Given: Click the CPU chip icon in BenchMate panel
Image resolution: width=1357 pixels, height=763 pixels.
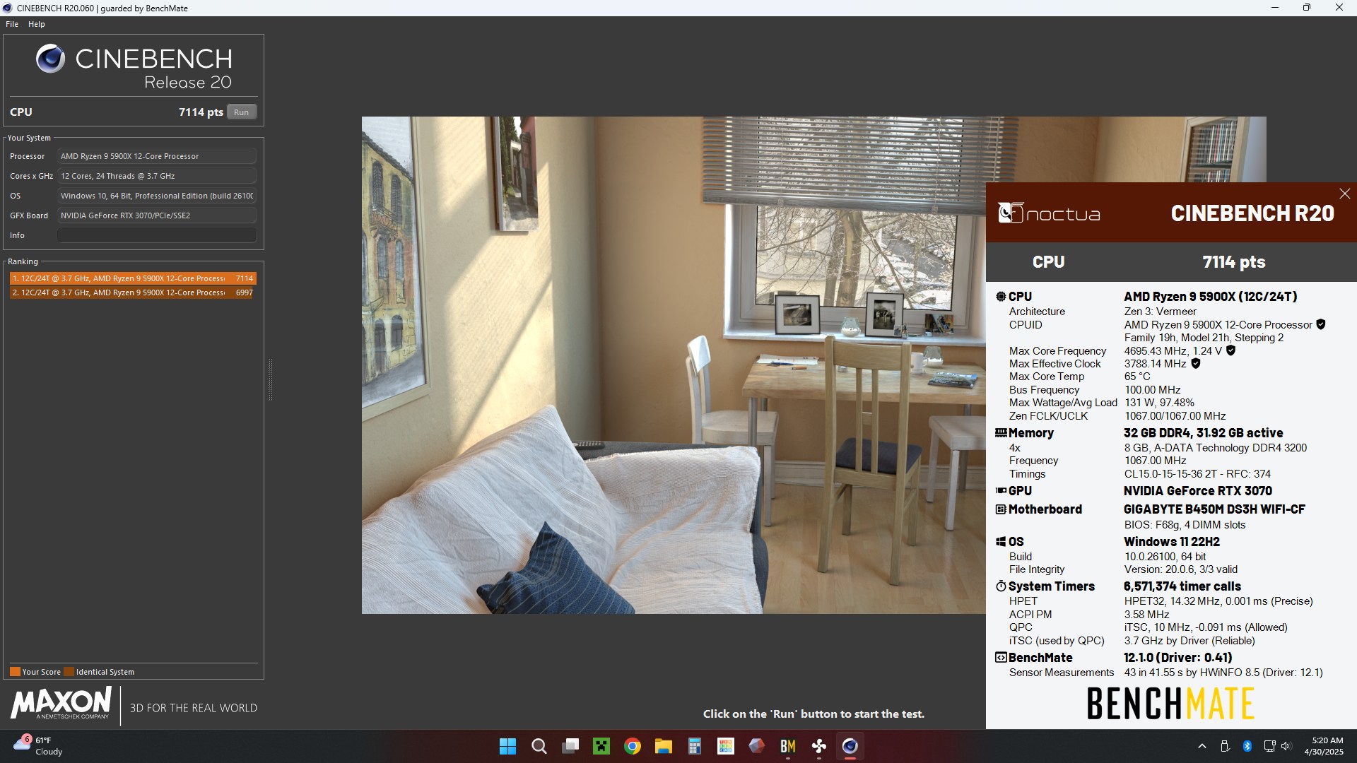Looking at the screenshot, I should (x=1001, y=297).
